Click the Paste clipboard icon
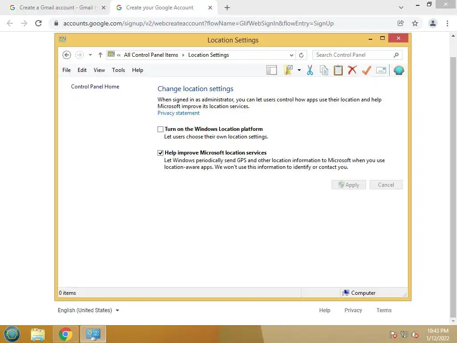This screenshot has height=343, width=457. coord(338,70)
